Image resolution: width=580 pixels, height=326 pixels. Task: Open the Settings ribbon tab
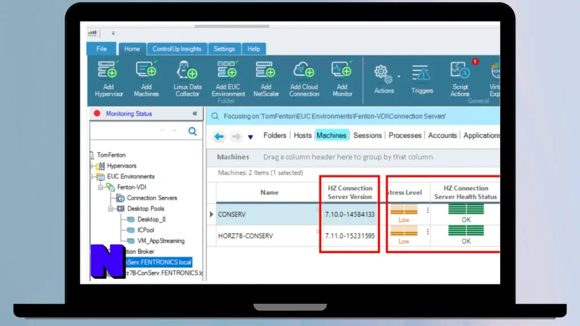pos(224,49)
